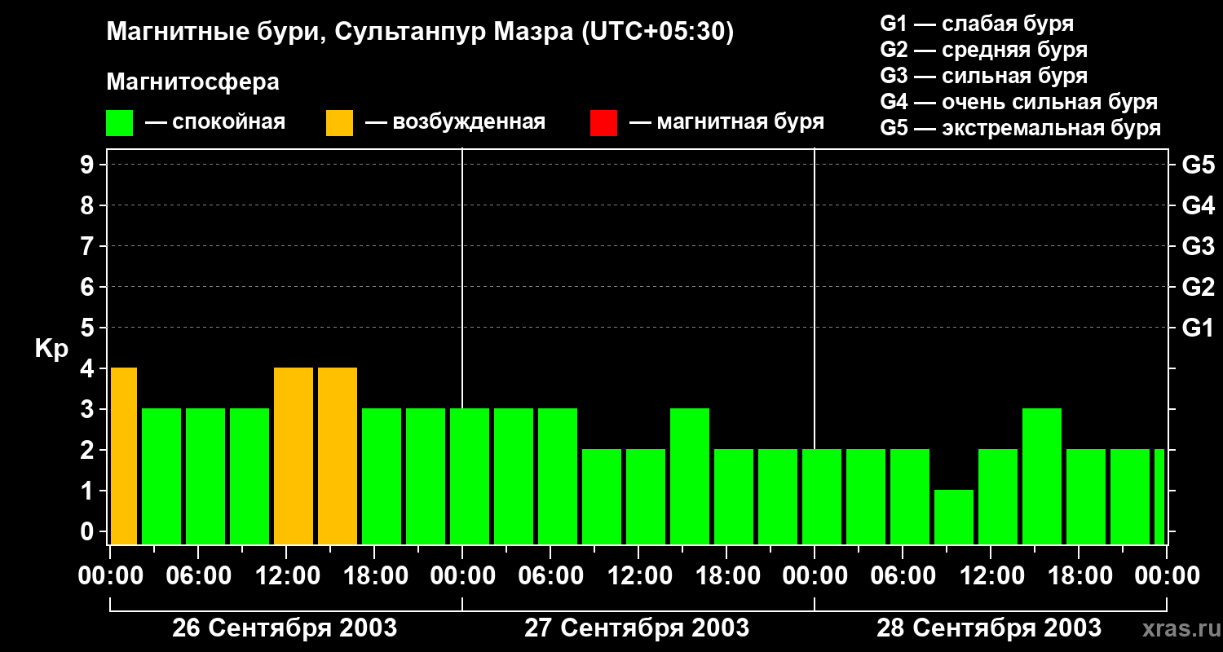Click the 12:00 tick label of 27 September
This screenshot has width=1223, height=652.
coord(638,576)
